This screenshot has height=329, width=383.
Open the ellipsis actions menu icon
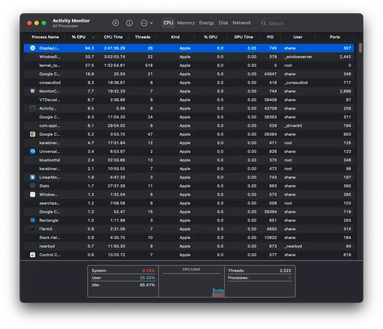[144, 23]
